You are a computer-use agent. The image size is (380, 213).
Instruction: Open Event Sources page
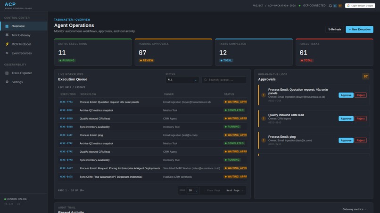point(24,53)
